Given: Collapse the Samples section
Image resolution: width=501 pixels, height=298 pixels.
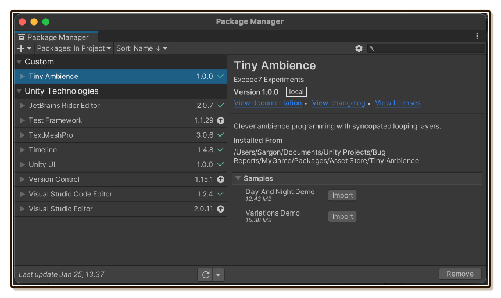Looking at the screenshot, I should pyautogui.click(x=238, y=178).
